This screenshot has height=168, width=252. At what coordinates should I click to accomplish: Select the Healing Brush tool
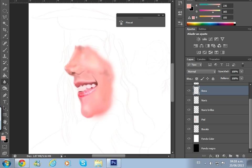[x=5, y=43]
